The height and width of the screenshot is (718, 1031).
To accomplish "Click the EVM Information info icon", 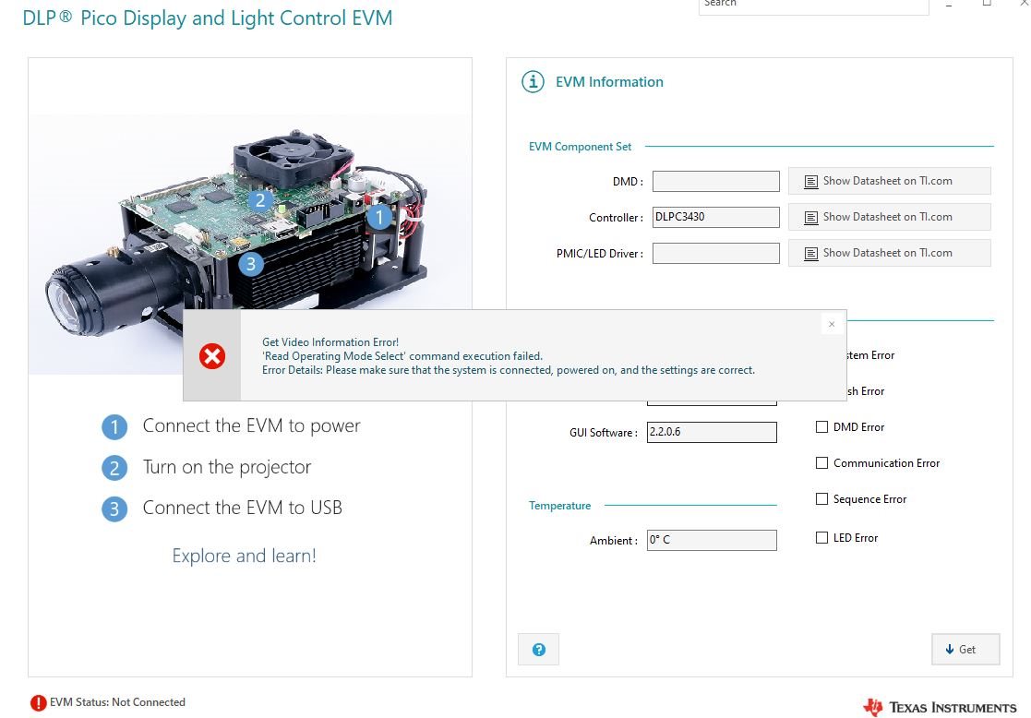I will [x=533, y=82].
